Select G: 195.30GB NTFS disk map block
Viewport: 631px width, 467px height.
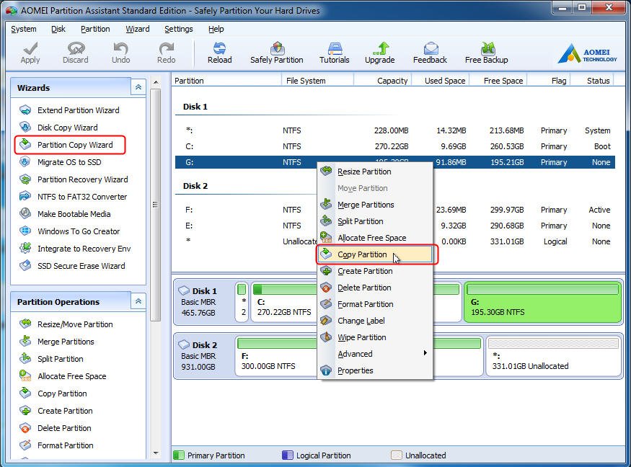[x=542, y=303]
